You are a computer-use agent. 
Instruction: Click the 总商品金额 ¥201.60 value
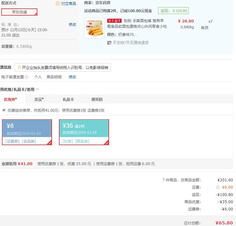tap(225, 180)
